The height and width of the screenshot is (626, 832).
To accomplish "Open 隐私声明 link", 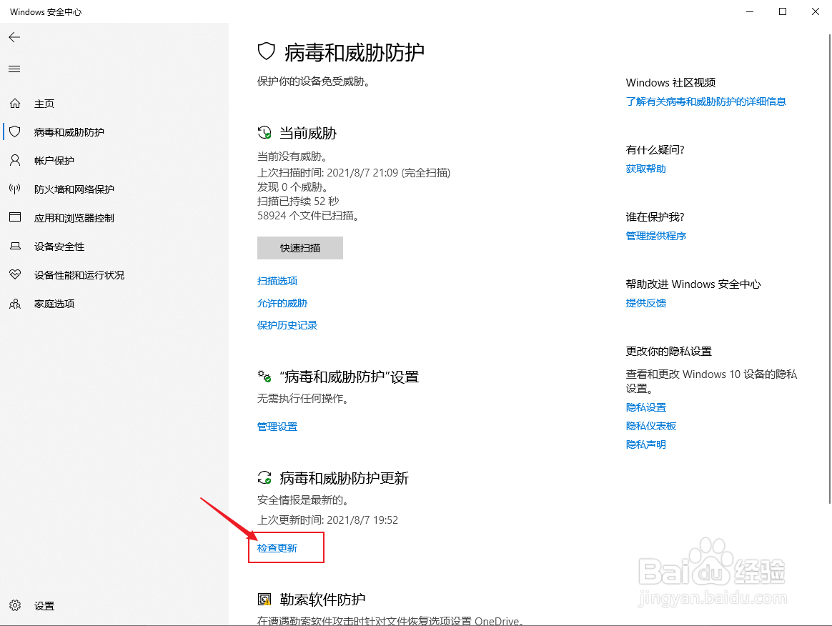I will [645, 444].
